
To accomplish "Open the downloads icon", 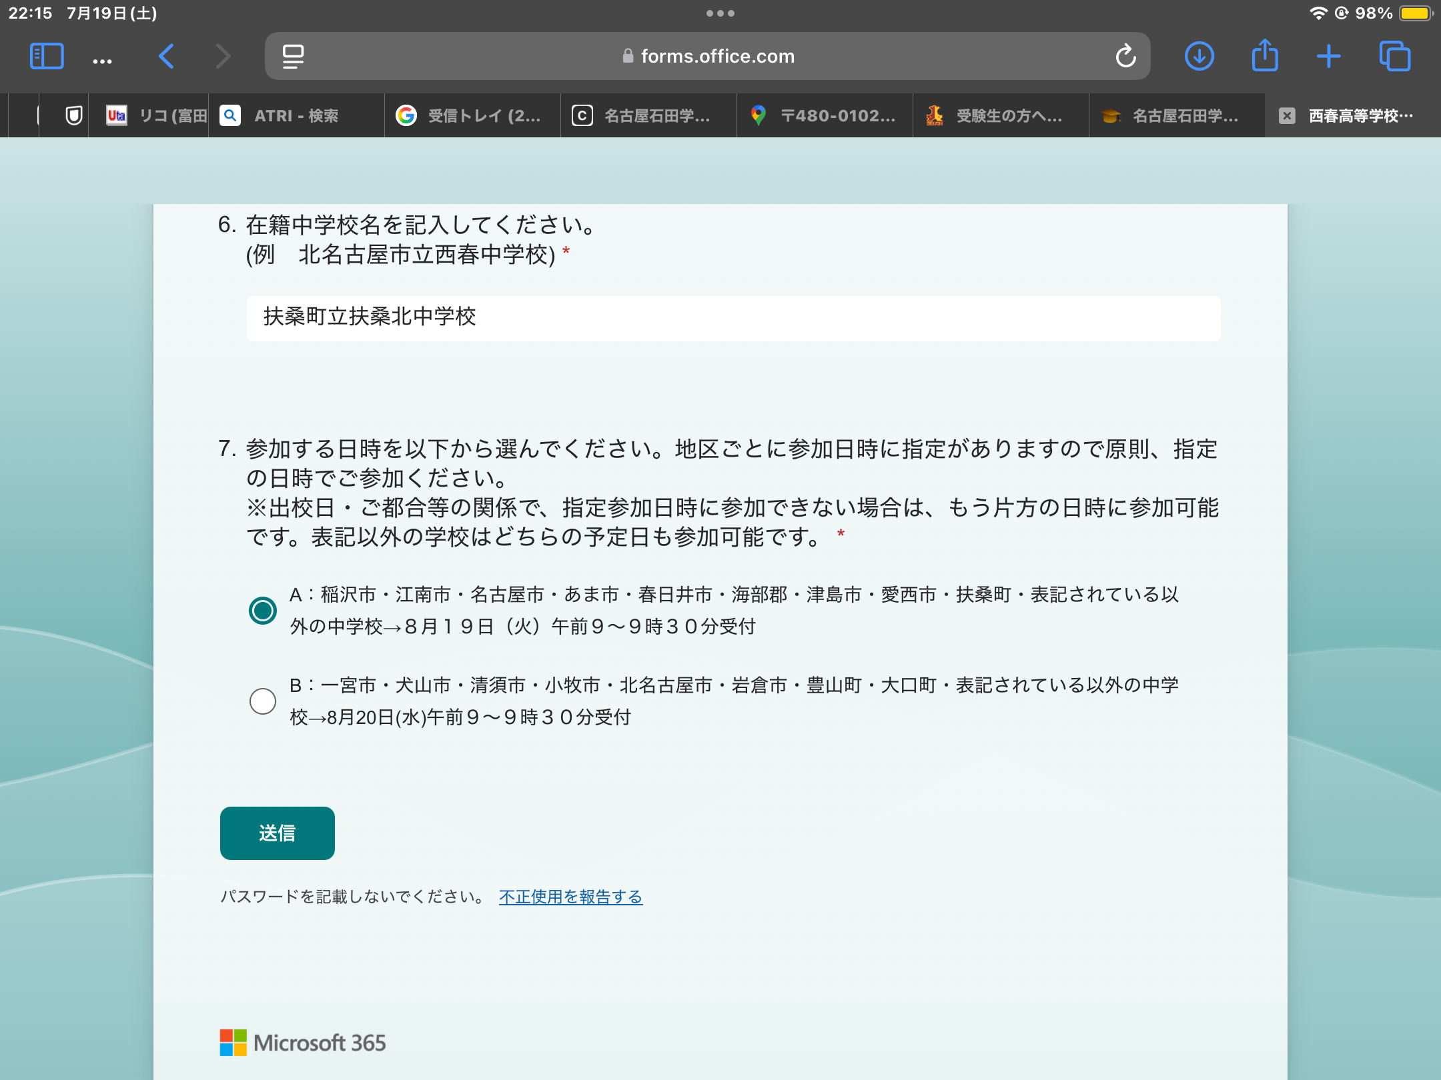I will point(1199,56).
